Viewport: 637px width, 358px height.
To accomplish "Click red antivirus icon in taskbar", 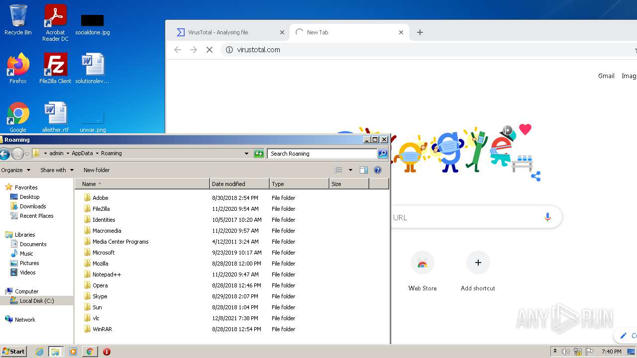I will click(x=106, y=352).
